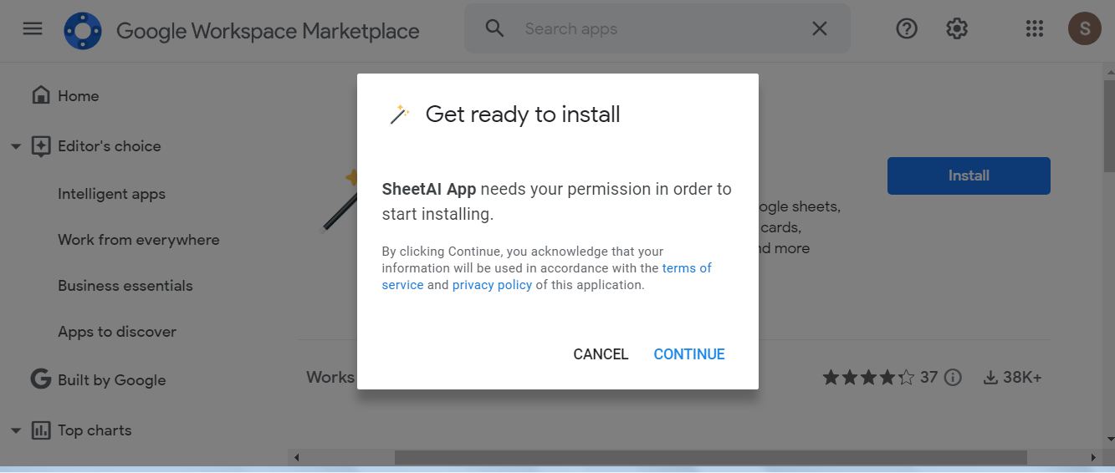1115x473 pixels.
Task: Click the rating info icon beside 37
Action: 953,378
